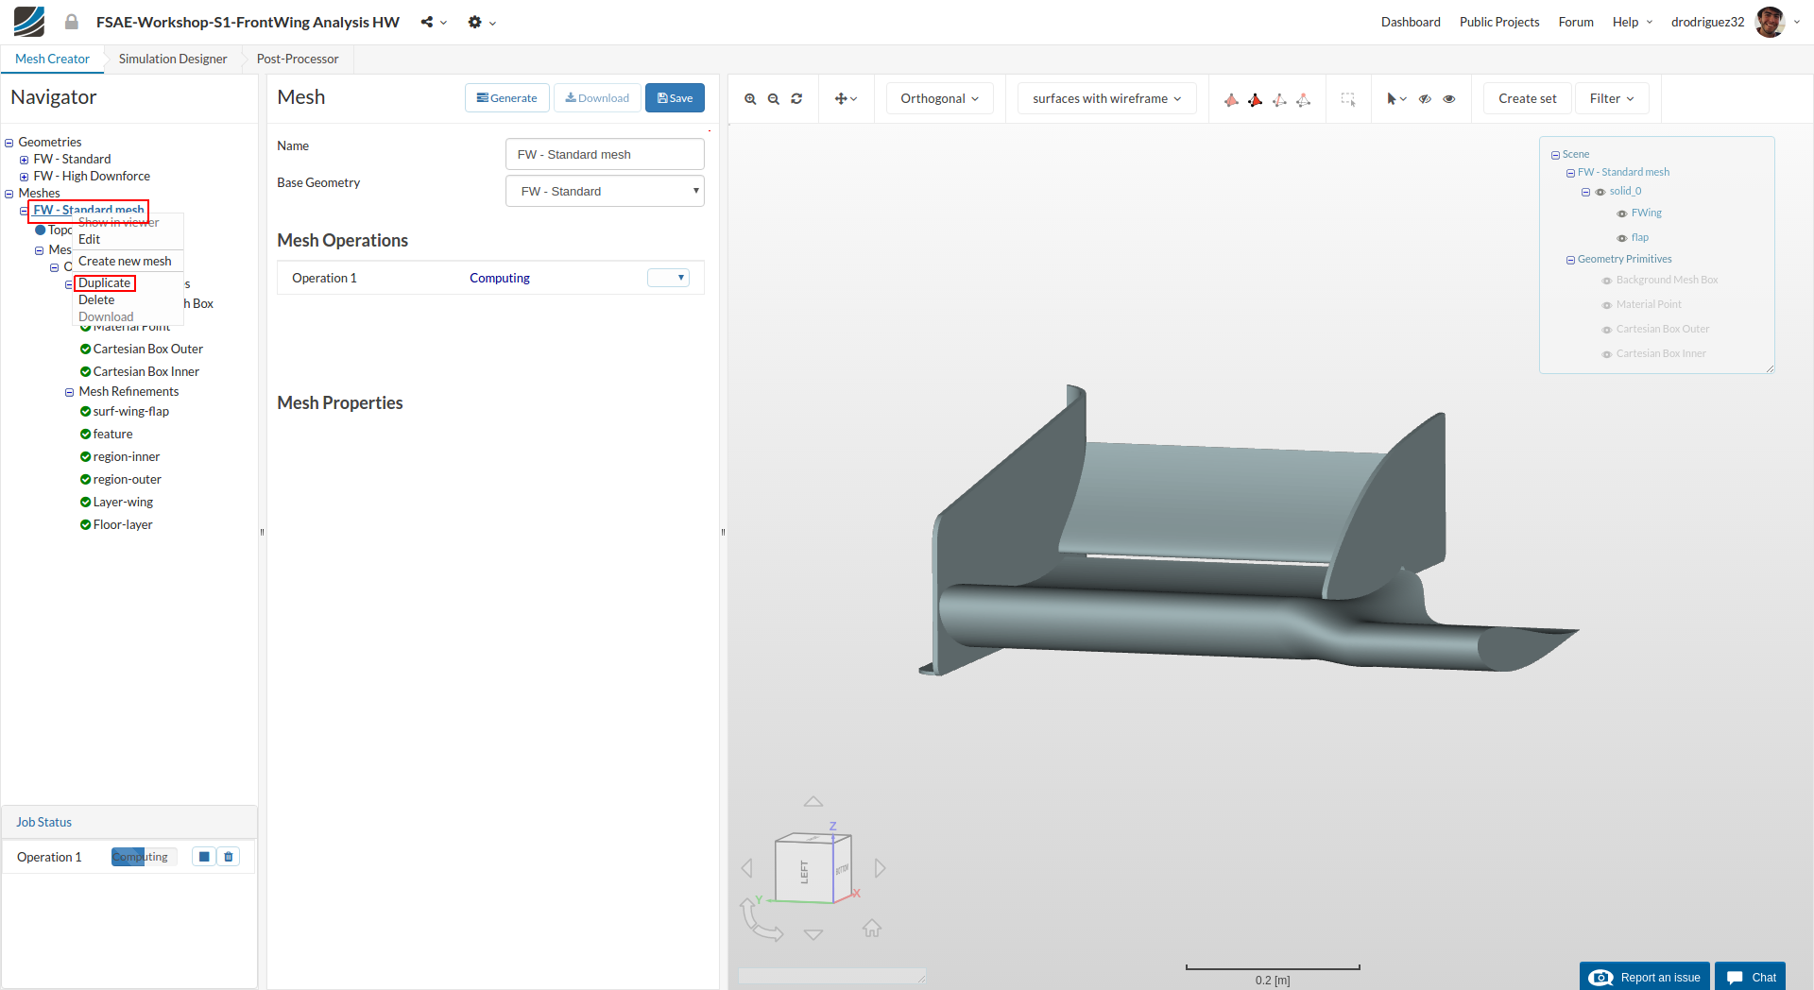Click the home view icon near orientation cube

(871, 929)
